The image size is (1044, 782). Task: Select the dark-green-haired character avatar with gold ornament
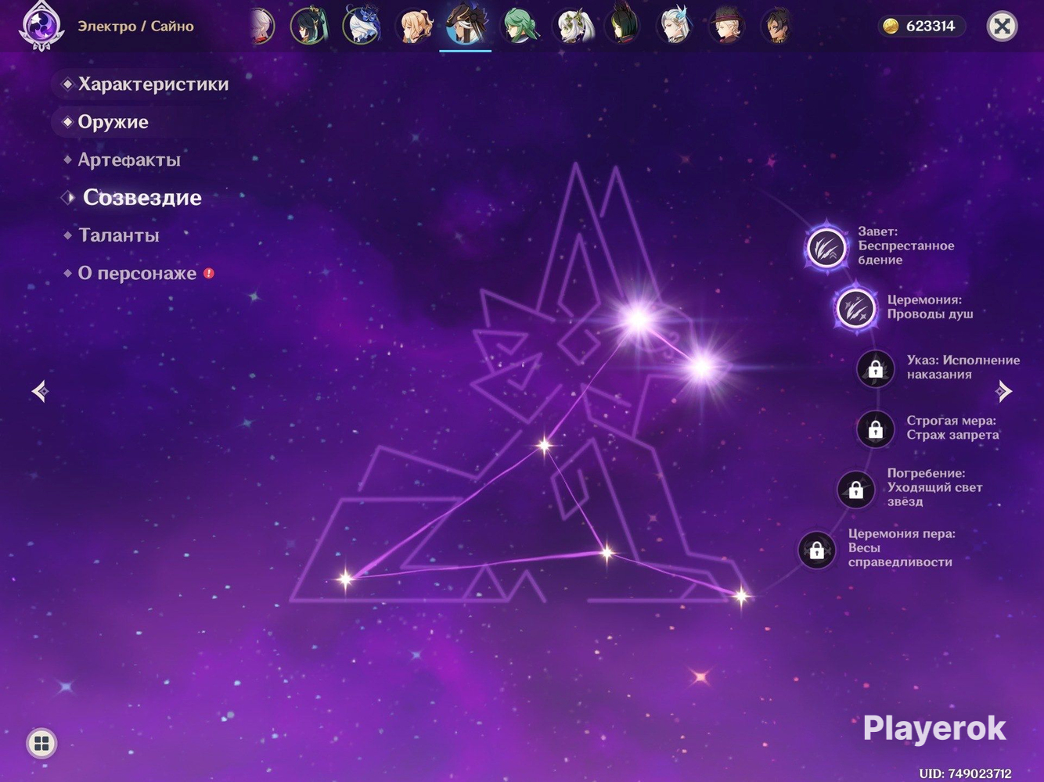[x=309, y=26]
